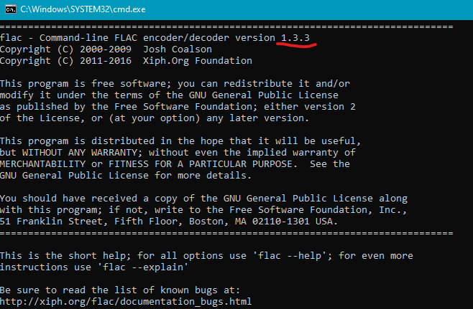Viewport: 473px width, 309px height.
Task: Click the version number 1.3.3
Action: pyautogui.click(x=295, y=37)
